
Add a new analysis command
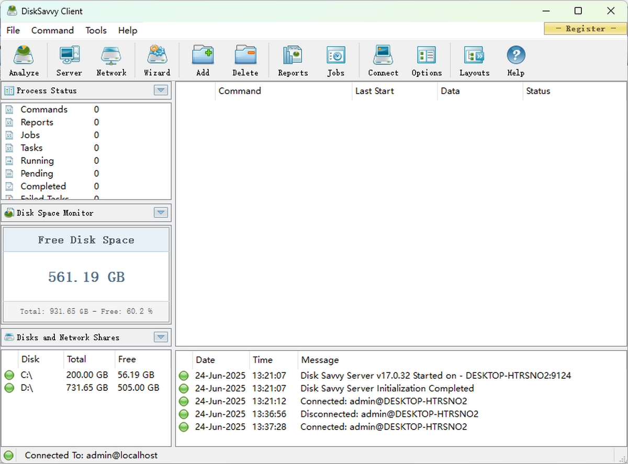(x=203, y=60)
